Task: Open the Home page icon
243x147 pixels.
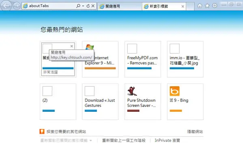Action: [200, 6]
